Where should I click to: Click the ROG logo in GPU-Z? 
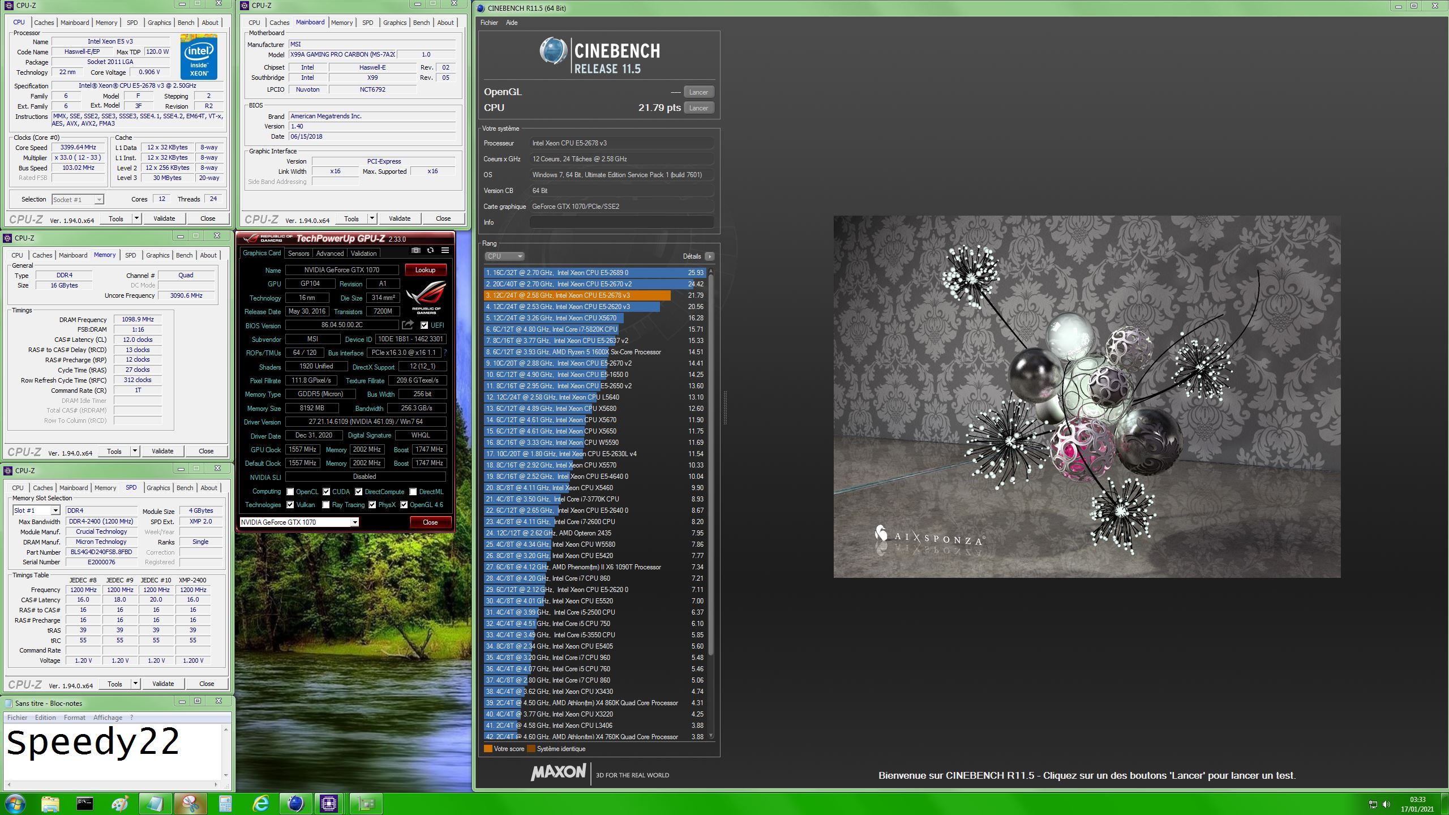tap(426, 297)
